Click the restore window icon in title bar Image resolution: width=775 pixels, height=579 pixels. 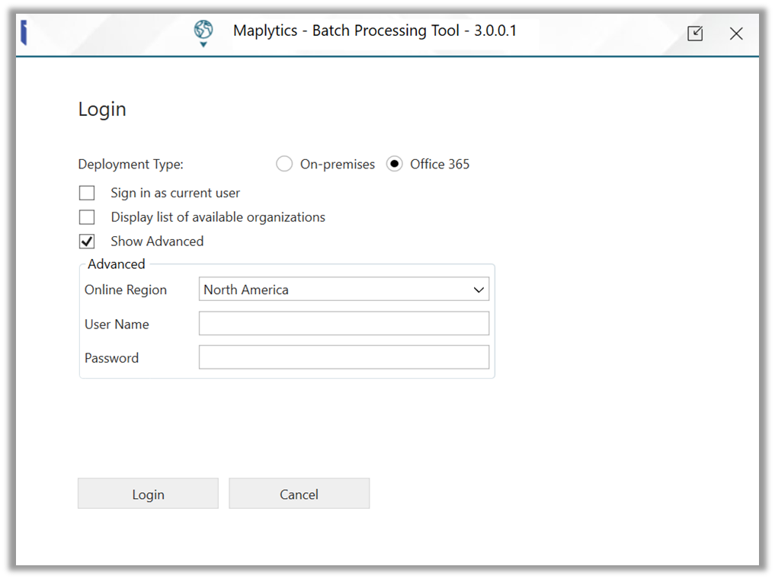coord(695,34)
